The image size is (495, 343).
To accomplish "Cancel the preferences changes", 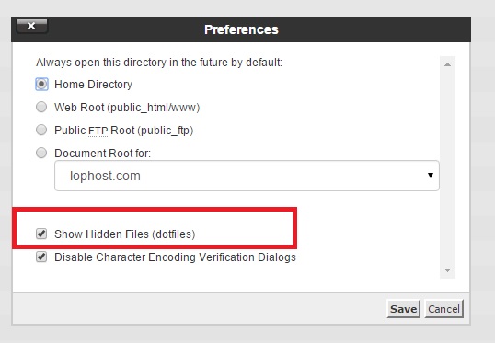I will (443, 309).
